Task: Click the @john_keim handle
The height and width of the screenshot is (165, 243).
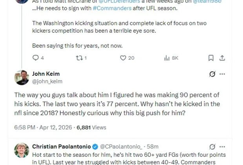Action: (47, 81)
